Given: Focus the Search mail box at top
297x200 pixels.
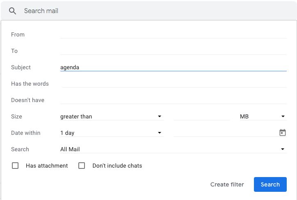Looking at the screenshot, I should [x=156, y=11].
